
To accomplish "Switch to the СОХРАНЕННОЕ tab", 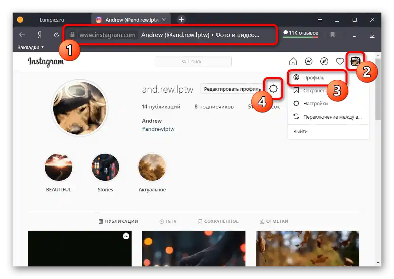I will point(218,221).
